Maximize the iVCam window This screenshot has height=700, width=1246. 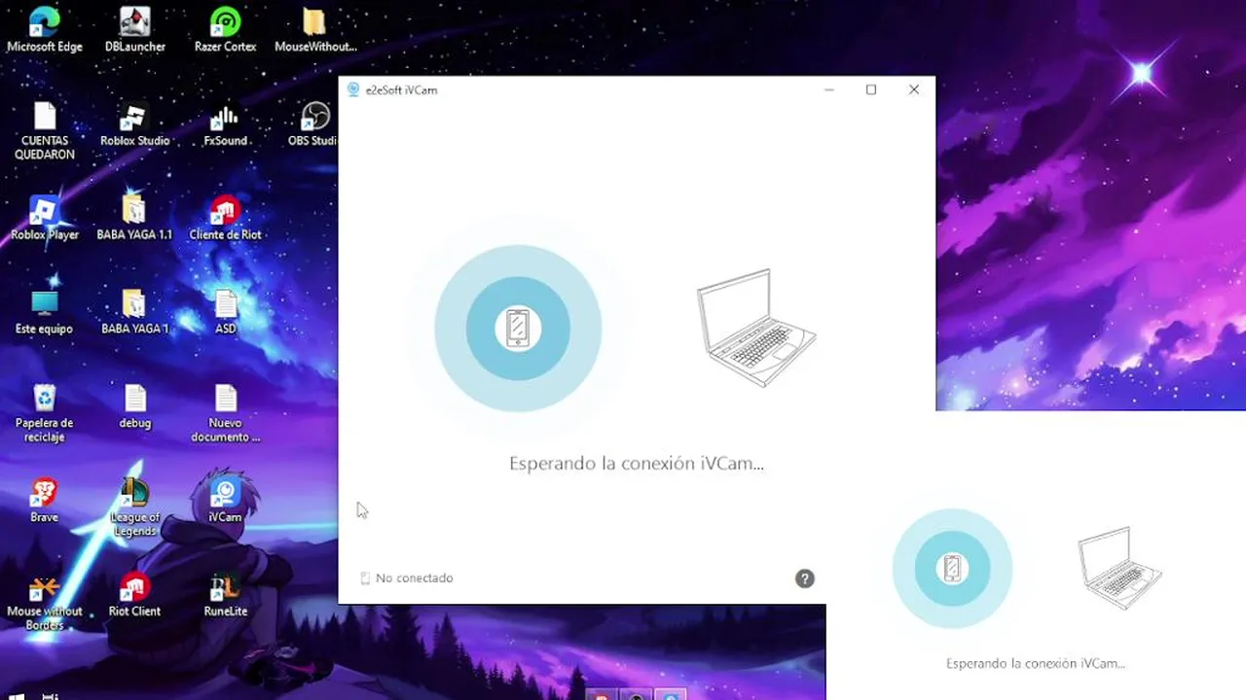[x=871, y=89]
